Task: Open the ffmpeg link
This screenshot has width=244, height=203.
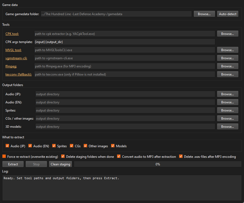Action: [x=11, y=66]
